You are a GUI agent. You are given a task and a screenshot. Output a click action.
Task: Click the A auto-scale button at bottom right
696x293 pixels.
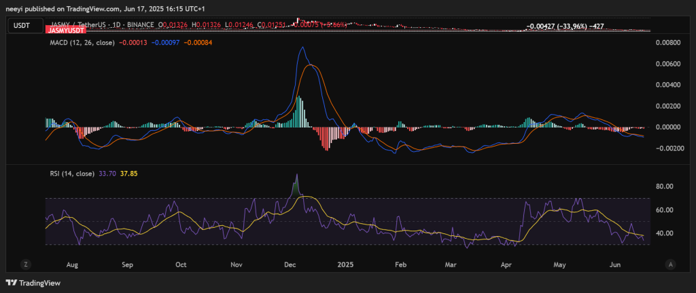tap(671, 264)
